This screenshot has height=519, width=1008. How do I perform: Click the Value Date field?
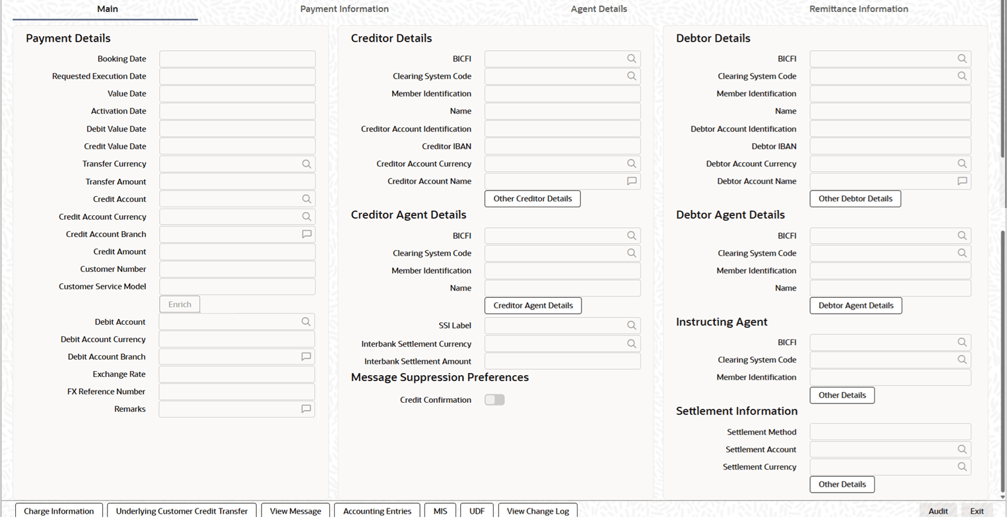(238, 94)
